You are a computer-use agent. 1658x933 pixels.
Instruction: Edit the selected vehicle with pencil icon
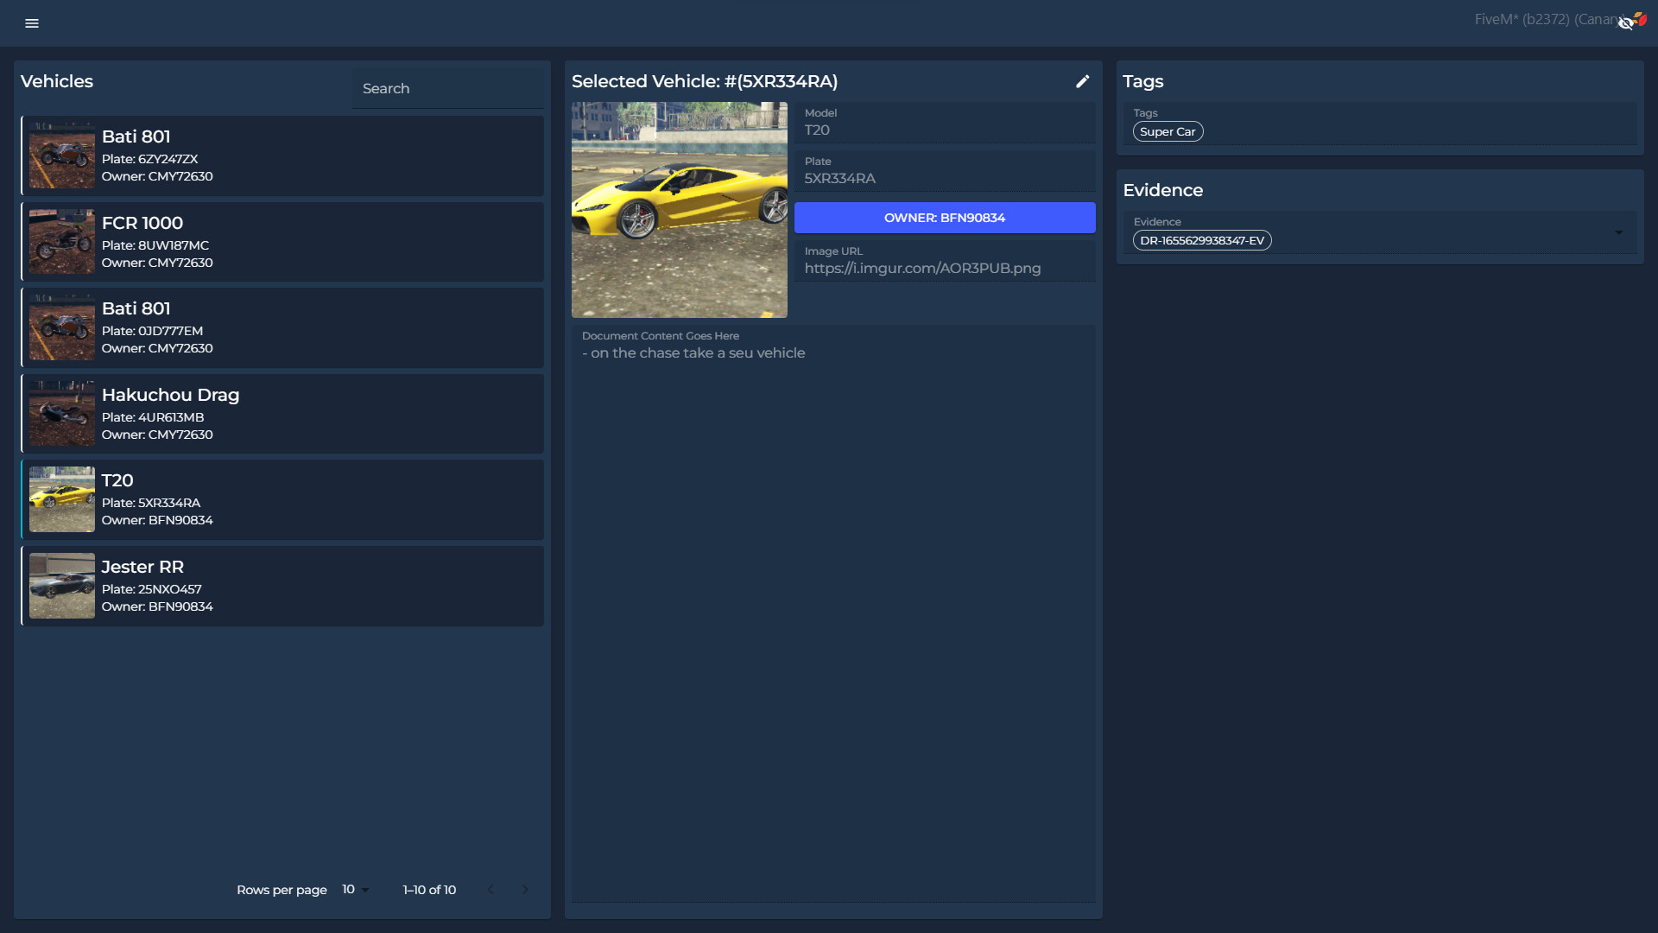(x=1082, y=81)
